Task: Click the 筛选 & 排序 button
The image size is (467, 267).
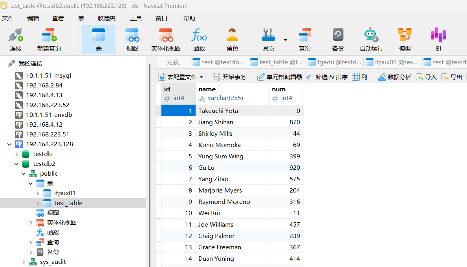Action: point(327,77)
